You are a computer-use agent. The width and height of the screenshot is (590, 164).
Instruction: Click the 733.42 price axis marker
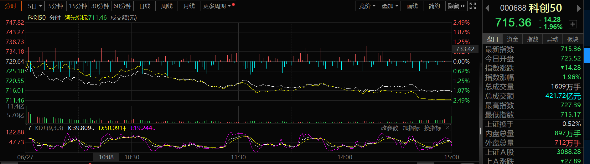[x=465, y=49]
